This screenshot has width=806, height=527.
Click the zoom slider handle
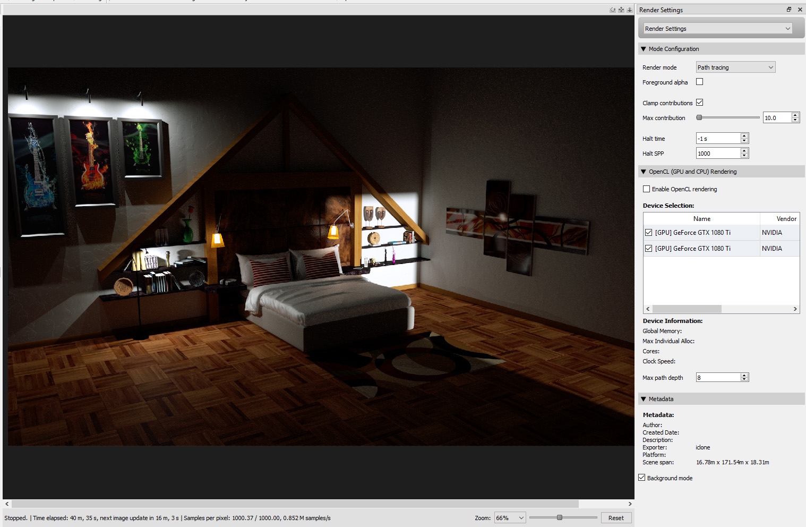pyautogui.click(x=559, y=517)
